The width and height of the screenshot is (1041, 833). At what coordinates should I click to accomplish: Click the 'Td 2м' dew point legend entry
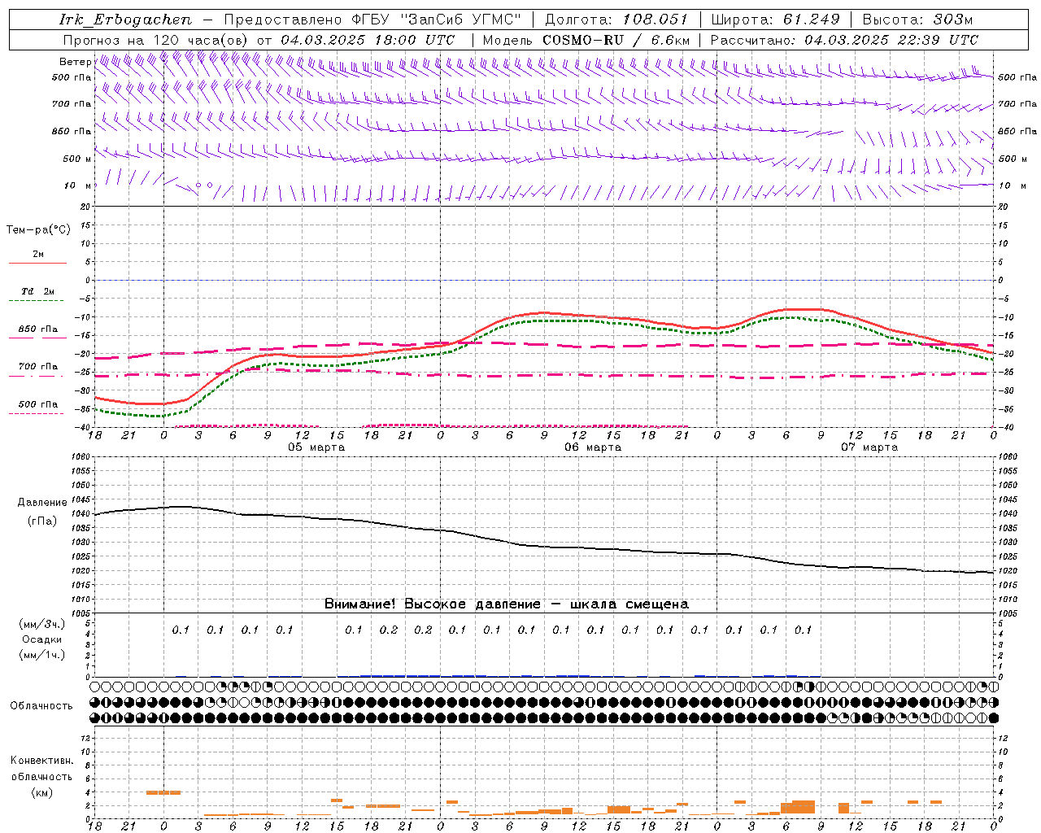point(38,291)
